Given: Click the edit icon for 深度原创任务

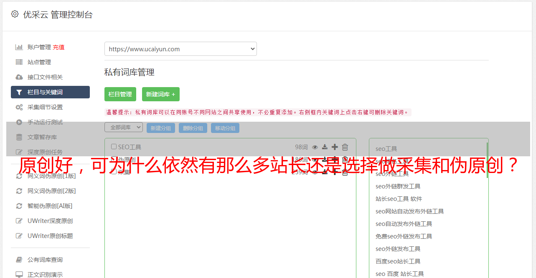Looking at the screenshot, I should tap(19, 152).
